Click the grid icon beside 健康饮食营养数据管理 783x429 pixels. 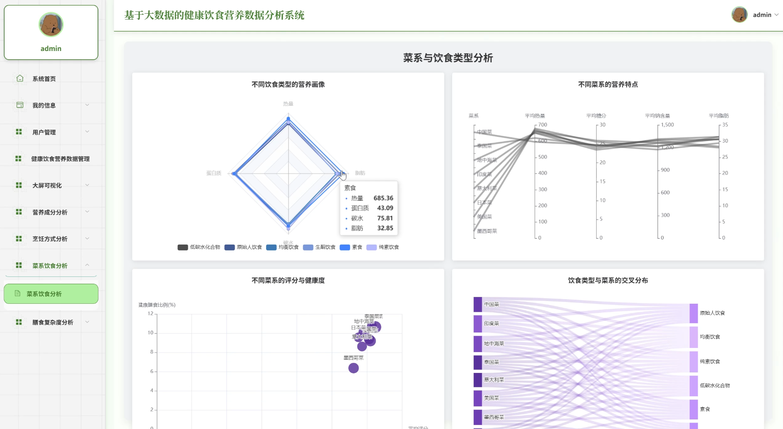coord(18,158)
